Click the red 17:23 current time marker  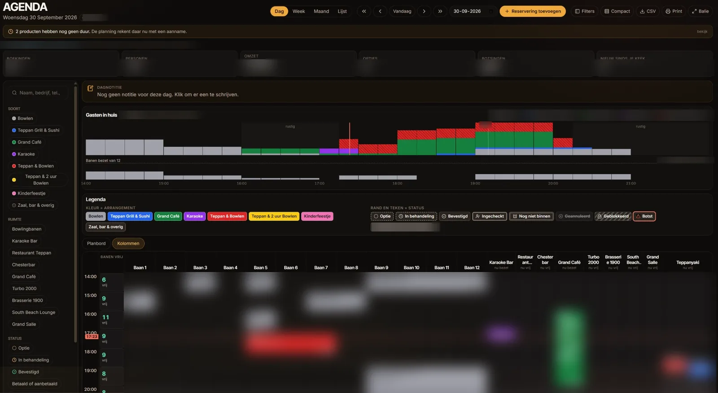tap(92, 336)
